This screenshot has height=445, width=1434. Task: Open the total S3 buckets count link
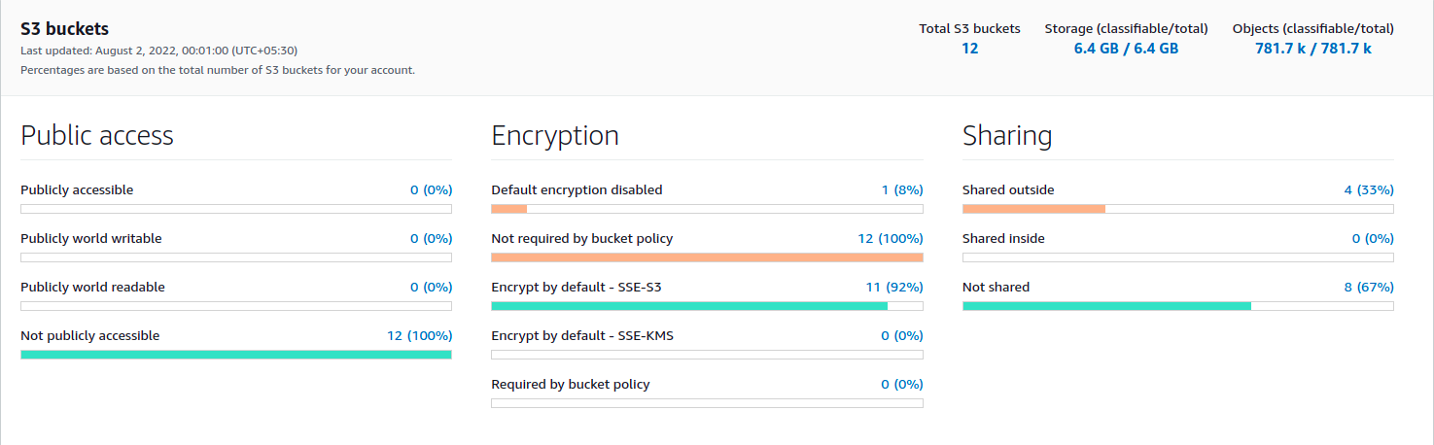tap(969, 49)
